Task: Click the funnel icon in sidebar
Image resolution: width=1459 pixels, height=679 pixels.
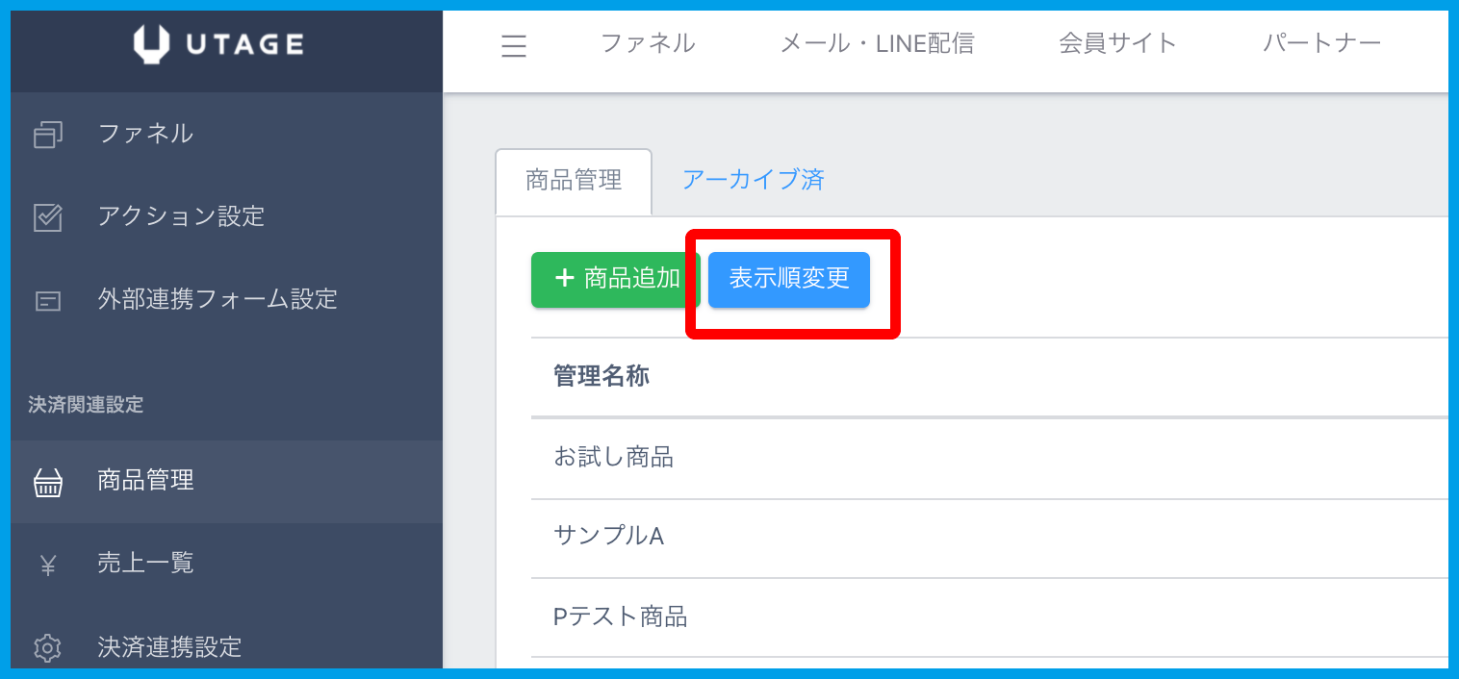Action: point(47,135)
